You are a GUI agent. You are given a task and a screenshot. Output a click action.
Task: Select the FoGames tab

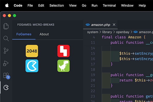point(24,34)
